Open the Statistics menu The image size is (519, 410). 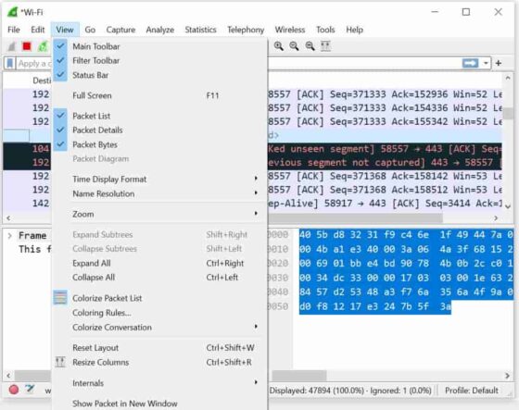pyautogui.click(x=200, y=30)
